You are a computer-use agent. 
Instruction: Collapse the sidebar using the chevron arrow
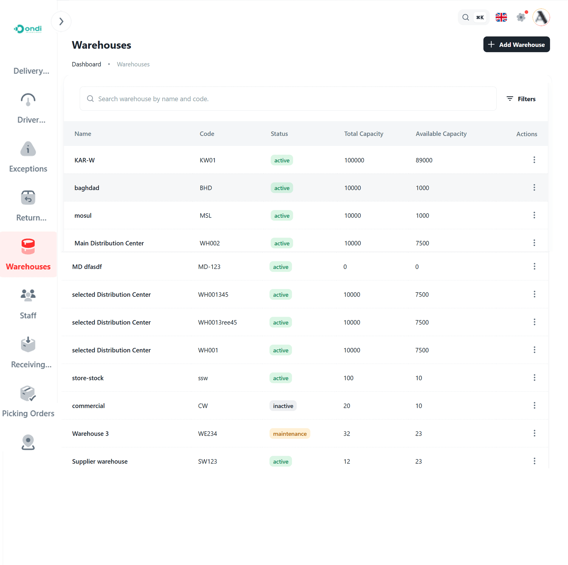tap(61, 21)
